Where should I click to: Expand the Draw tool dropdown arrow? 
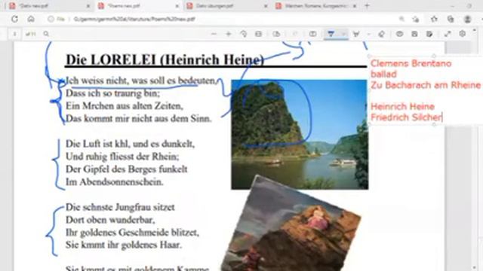(x=343, y=34)
